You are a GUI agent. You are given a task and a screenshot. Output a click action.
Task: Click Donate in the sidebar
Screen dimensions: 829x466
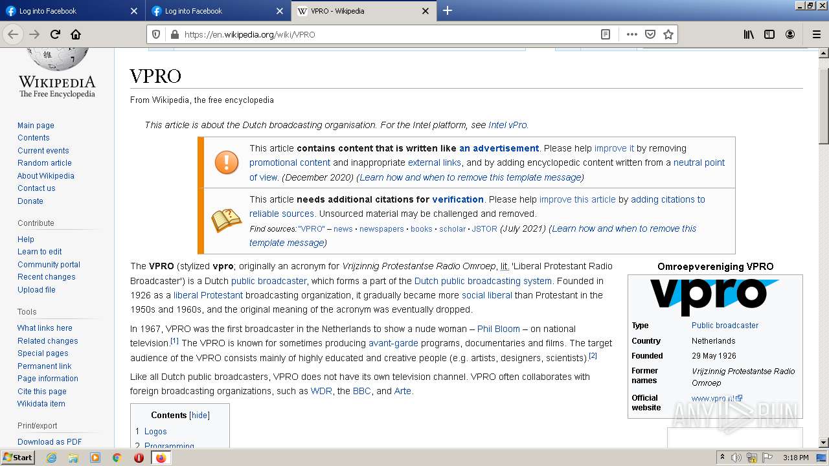pos(30,201)
